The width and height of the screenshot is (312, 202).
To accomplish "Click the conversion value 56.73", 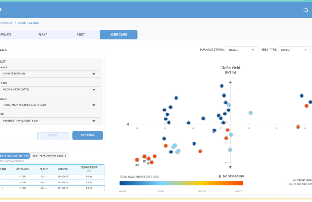I will [x=89, y=188].
